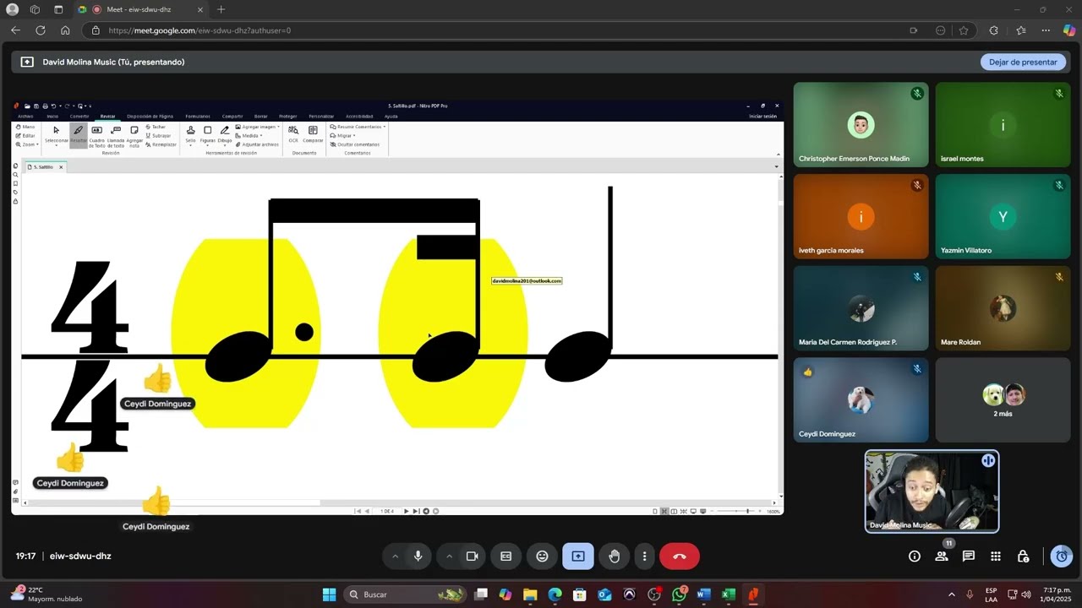Open File Explorer from the taskbar
The width and height of the screenshot is (1082, 608).
tap(530, 594)
